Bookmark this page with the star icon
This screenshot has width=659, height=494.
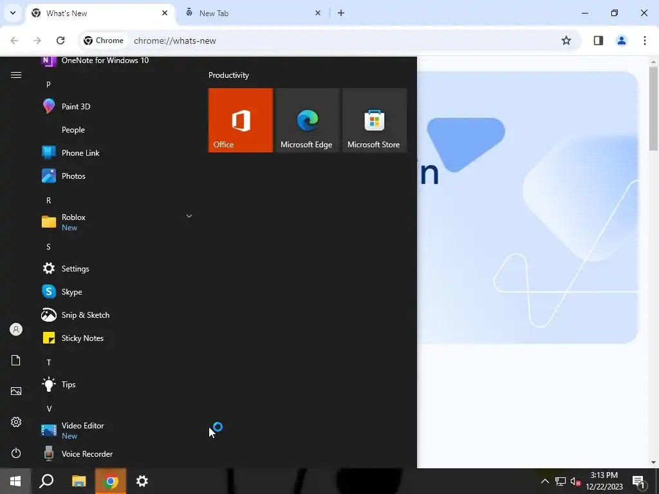pos(566,41)
